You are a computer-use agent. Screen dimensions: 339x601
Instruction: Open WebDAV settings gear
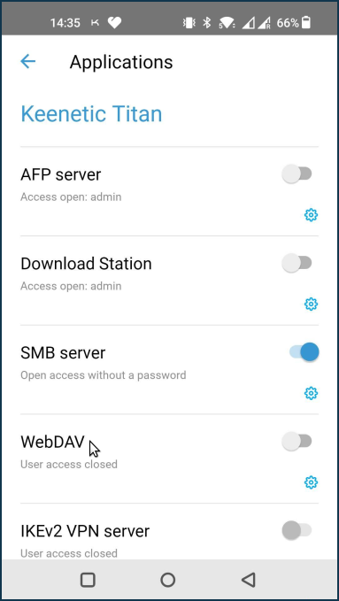tap(311, 482)
